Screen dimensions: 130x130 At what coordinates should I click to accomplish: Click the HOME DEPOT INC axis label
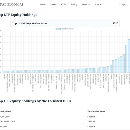pyautogui.click(x=93, y=79)
